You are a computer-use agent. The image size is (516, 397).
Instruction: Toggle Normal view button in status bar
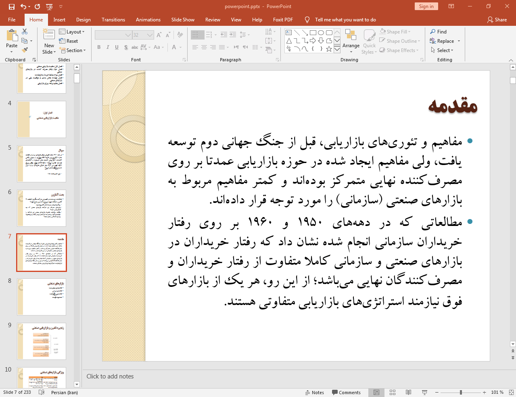pos(376,392)
